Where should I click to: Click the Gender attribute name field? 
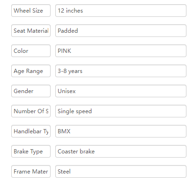[31, 91]
